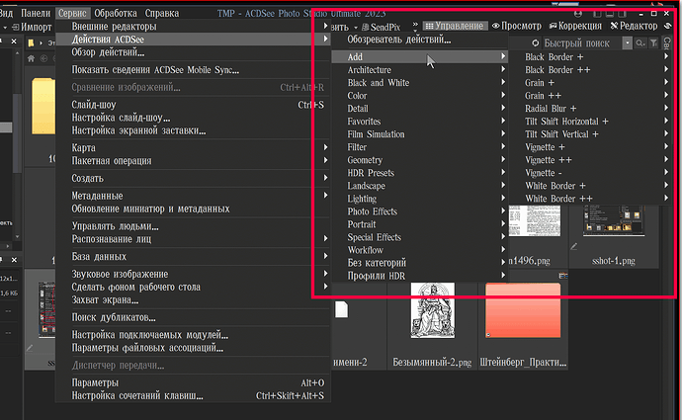Screen dimensions: 682x420
Task: Open Обозреватель действий... item
Action: (420, 40)
